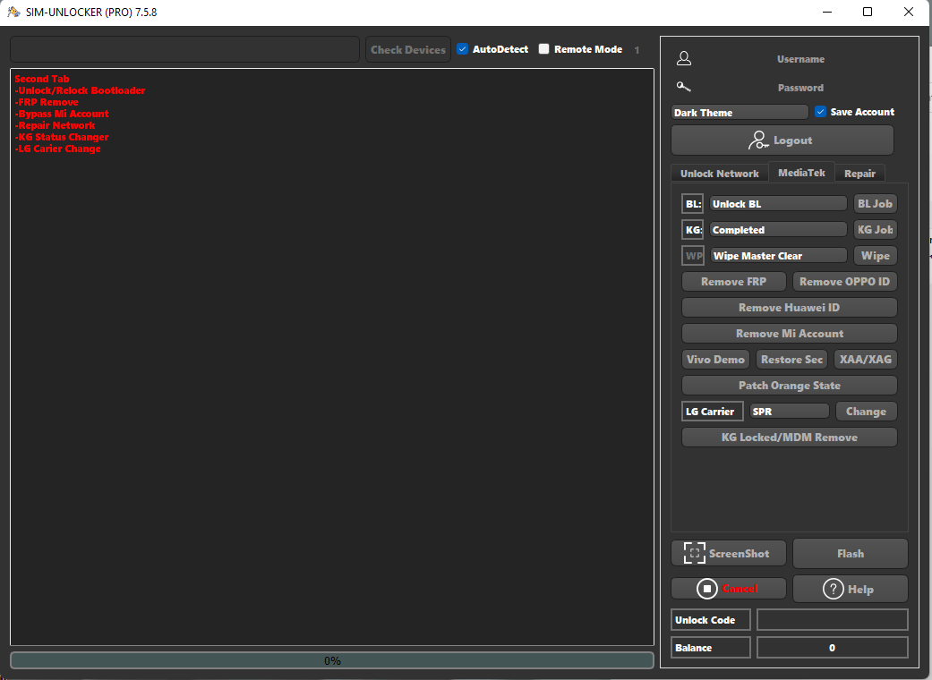The width and height of the screenshot is (932, 680).
Task: Click the key icon beside Password
Action: click(x=684, y=88)
